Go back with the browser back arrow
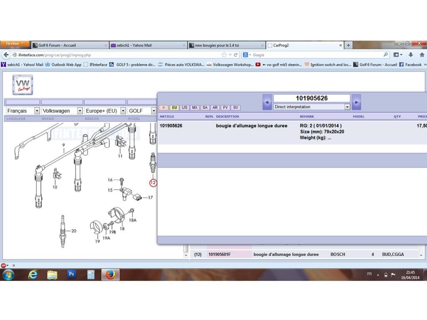The height and width of the screenshot is (320, 427). tap(6, 55)
